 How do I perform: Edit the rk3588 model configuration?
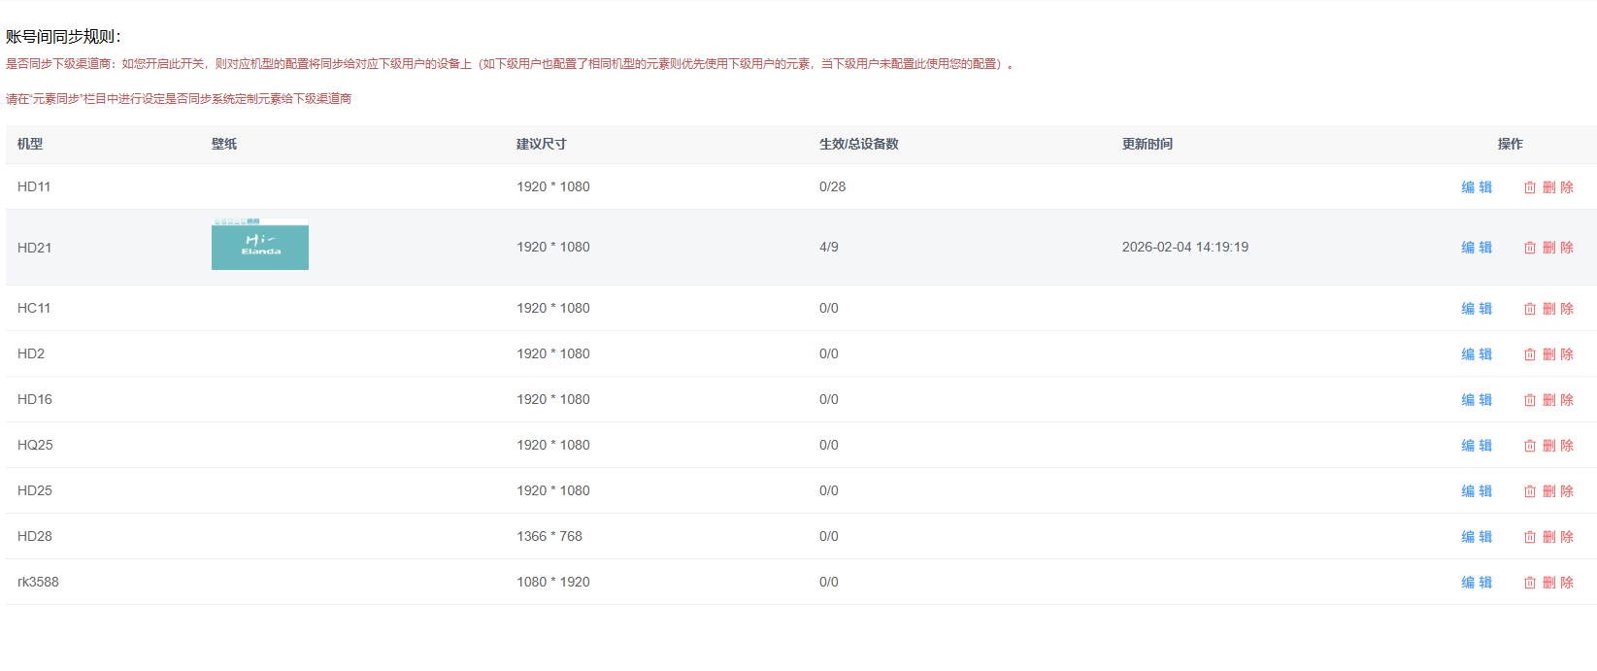1477,583
